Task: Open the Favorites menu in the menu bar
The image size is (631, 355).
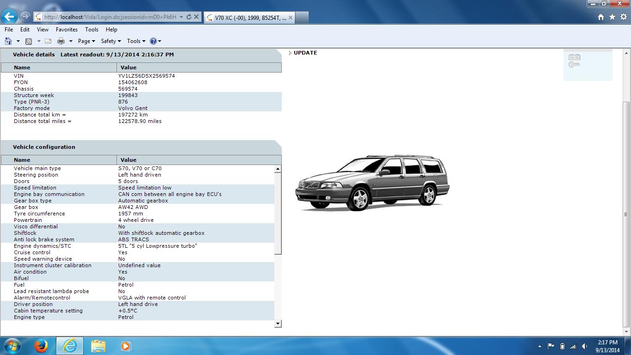Action: click(x=67, y=30)
